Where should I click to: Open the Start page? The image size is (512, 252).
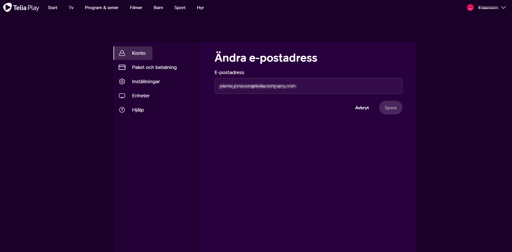(x=52, y=8)
